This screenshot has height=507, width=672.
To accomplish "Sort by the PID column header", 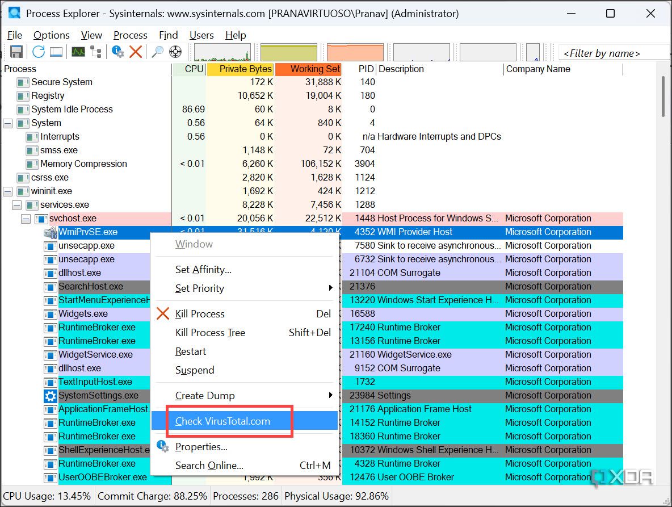I will coord(359,69).
